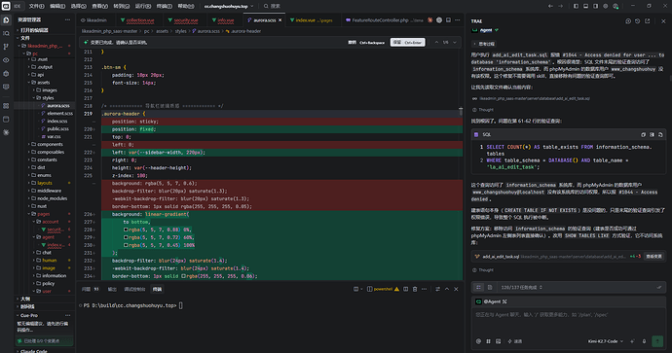Open the search view in activity bar
The image size is (672, 353).
pyautogui.click(x=6, y=33)
